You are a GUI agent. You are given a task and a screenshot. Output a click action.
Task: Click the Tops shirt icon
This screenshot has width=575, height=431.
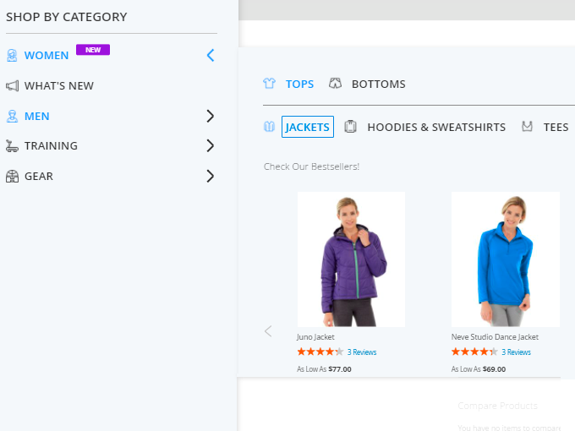(270, 84)
